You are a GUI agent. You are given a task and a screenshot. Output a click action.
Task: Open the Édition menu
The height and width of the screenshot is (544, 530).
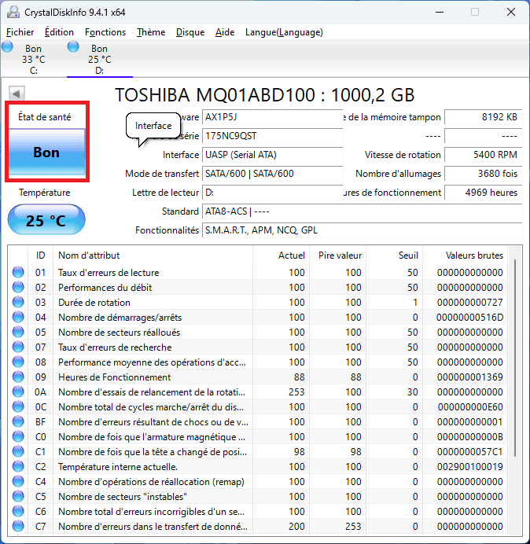pos(59,32)
